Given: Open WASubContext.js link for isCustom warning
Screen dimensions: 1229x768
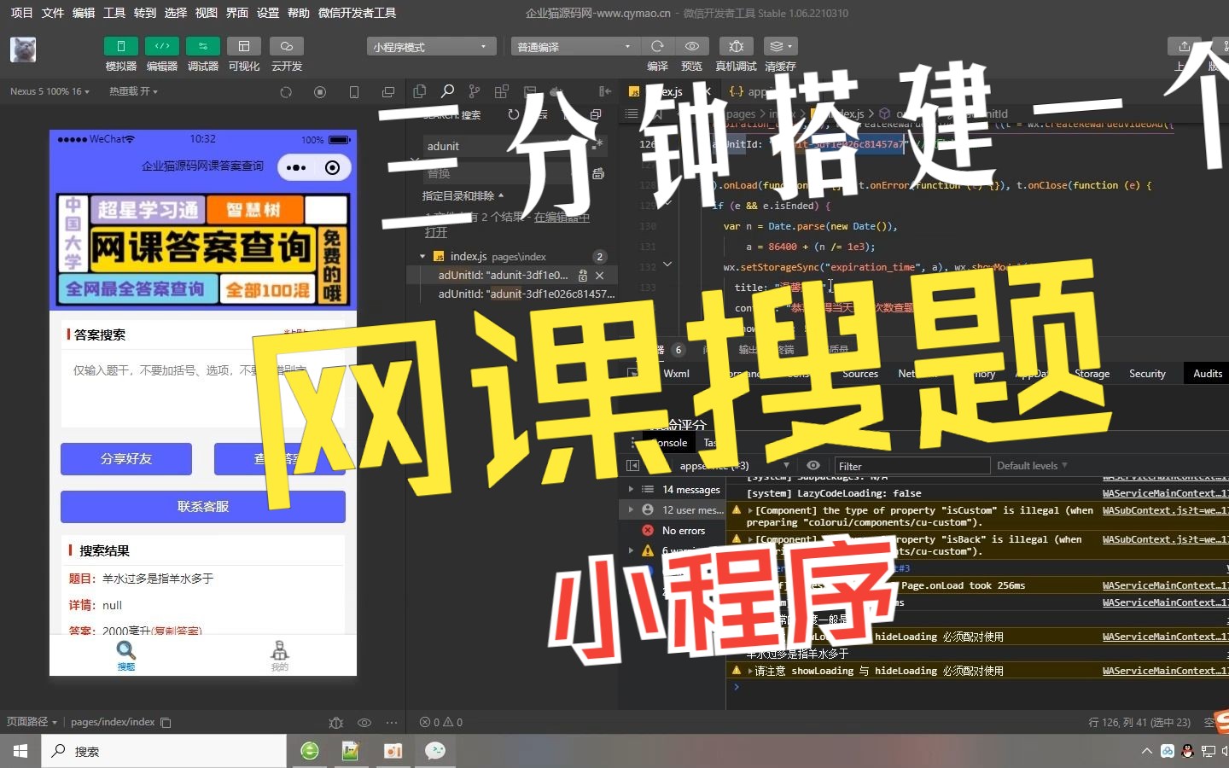Looking at the screenshot, I should point(1165,510).
